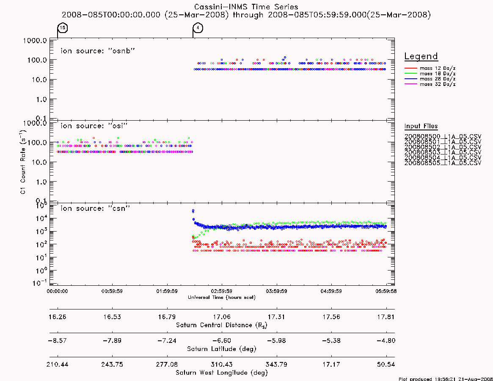Click the 05:59:58 time tick label
The width and height of the screenshot is (493, 381).
tap(386, 291)
